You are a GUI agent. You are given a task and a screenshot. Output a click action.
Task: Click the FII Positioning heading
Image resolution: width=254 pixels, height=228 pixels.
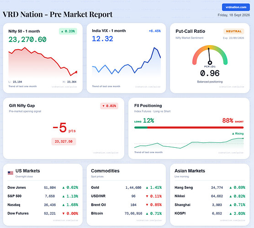pyautogui.click(x=148, y=106)
